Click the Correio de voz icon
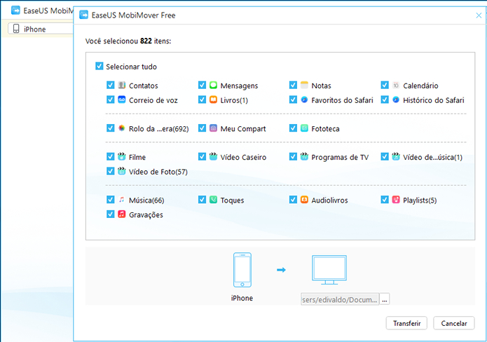The height and width of the screenshot is (342, 487). (x=122, y=100)
